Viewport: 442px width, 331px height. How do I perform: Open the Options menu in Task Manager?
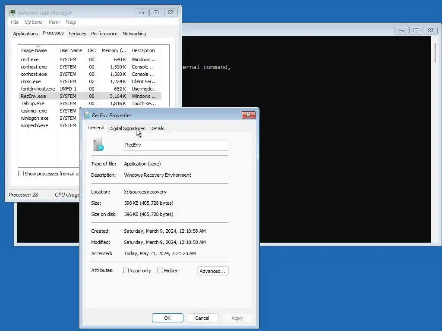coord(33,22)
